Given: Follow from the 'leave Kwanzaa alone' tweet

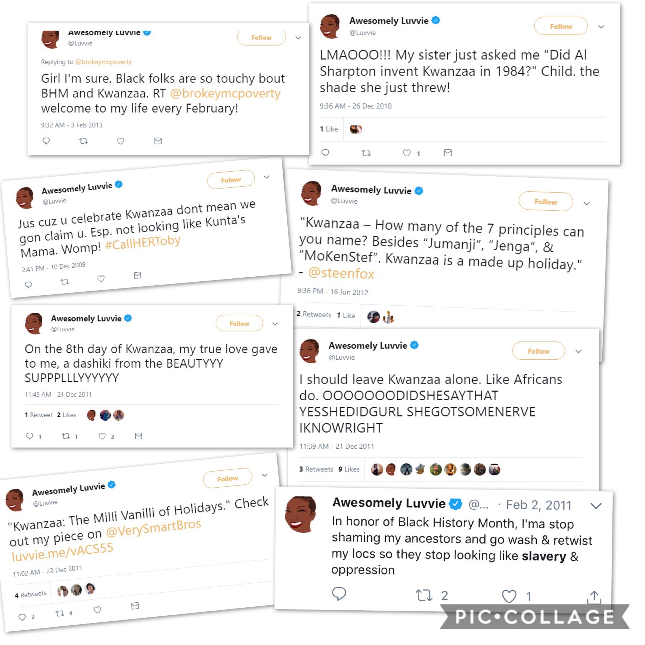Looking at the screenshot, I should 539,351.
